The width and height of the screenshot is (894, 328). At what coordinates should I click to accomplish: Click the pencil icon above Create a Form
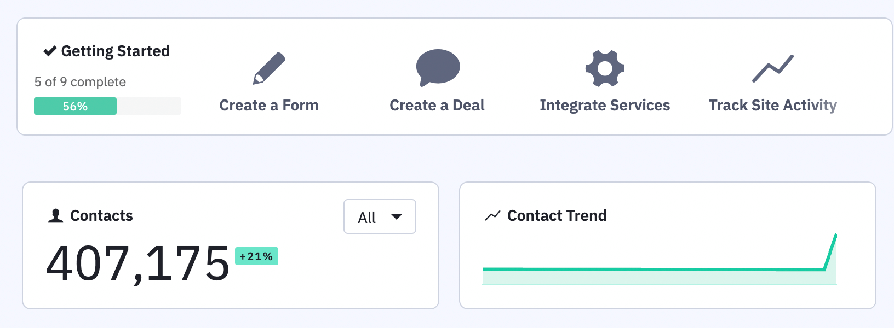point(269,68)
